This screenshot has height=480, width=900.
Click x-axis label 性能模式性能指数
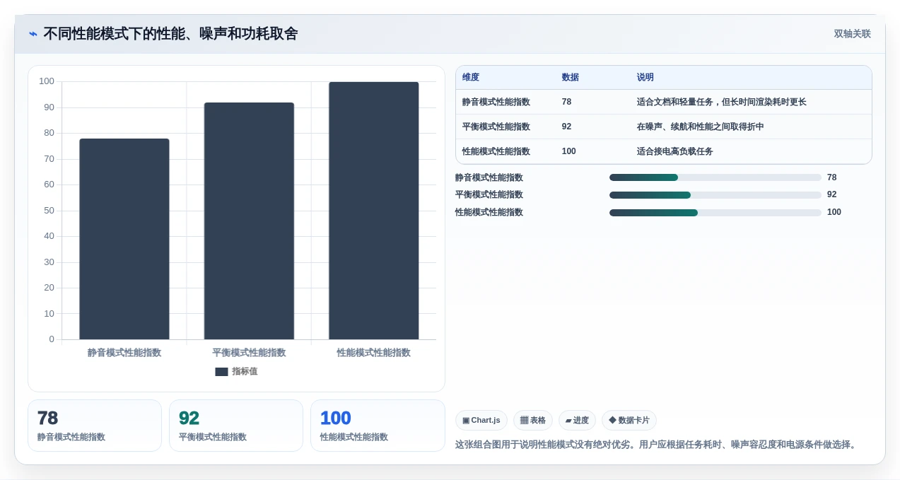(x=374, y=352)
